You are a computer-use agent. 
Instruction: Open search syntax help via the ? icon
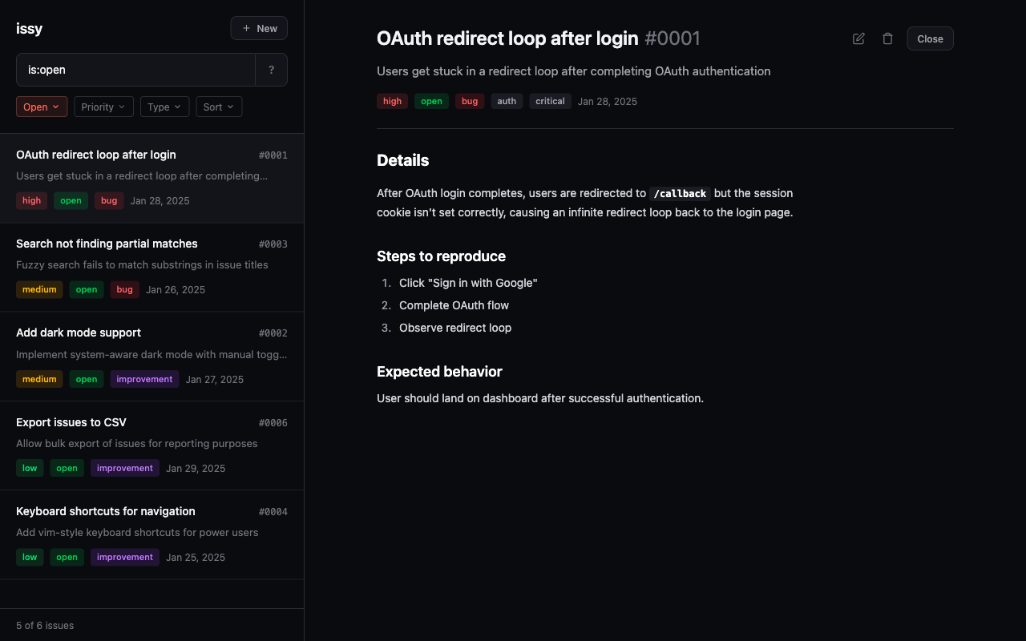pyautogui.click(x=271, y=70)
